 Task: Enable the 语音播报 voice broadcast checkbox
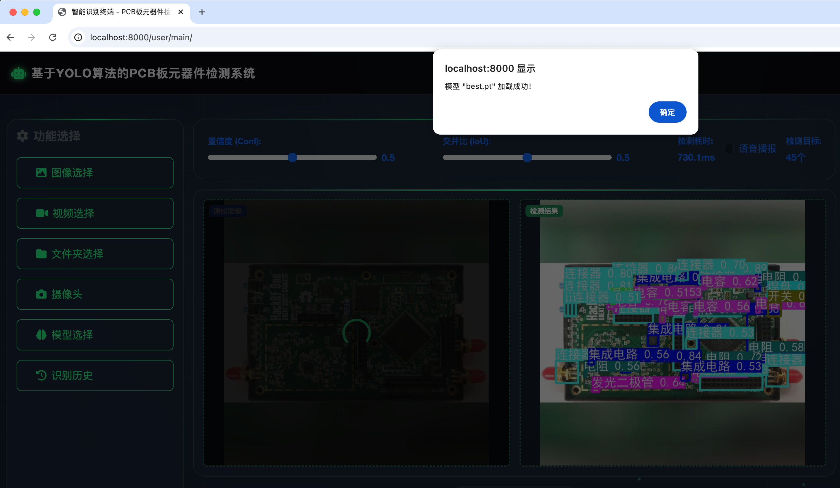[729, 149]
